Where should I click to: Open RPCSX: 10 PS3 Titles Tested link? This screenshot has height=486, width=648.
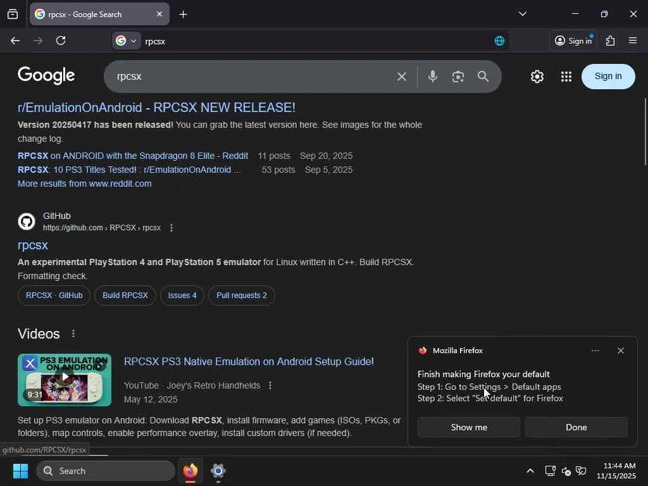coord(129,170)
